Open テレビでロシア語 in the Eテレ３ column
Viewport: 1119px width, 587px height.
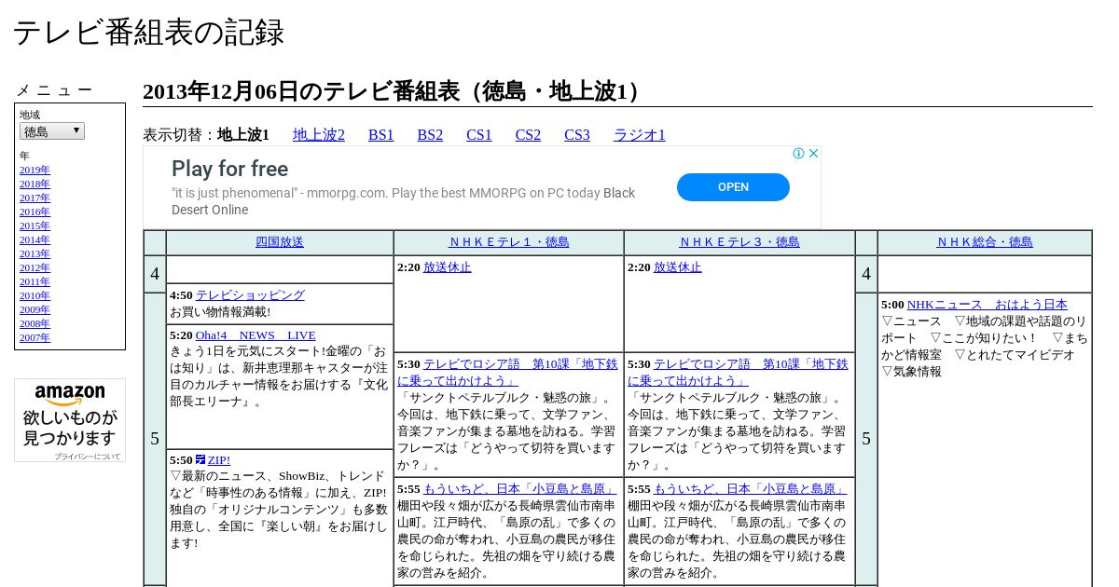738,372
